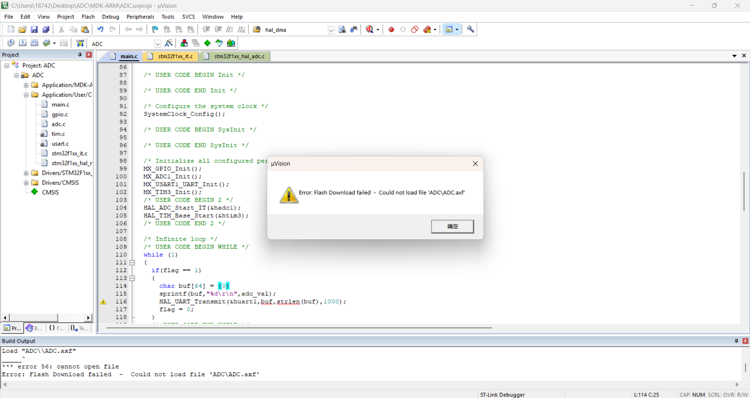Viewport: 750px width, 398px height.
Task: Open the hal_dma find combo box dropdown
Action: [331, 30]
